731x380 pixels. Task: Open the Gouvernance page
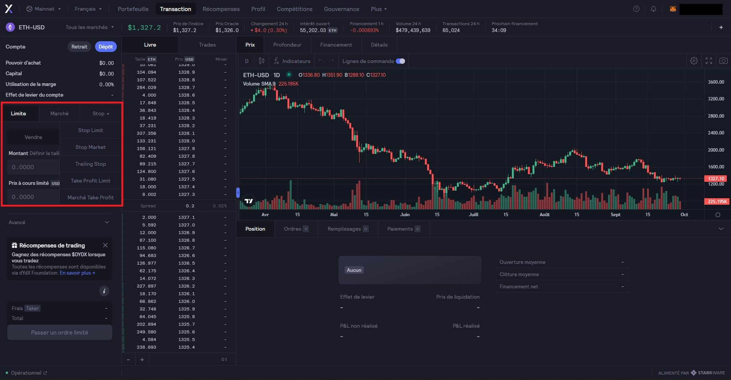[342, 9]
